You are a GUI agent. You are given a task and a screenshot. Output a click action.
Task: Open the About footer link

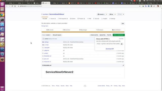click(x=123, y=86)
